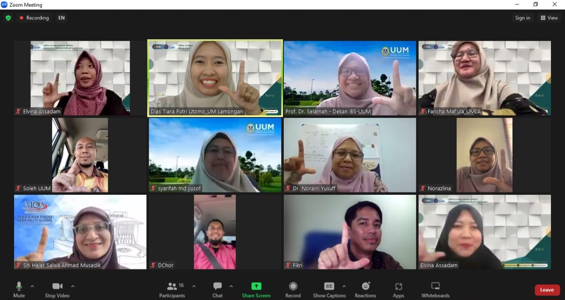
Task: Click the Sign in button
Action: tap(523, 18)
